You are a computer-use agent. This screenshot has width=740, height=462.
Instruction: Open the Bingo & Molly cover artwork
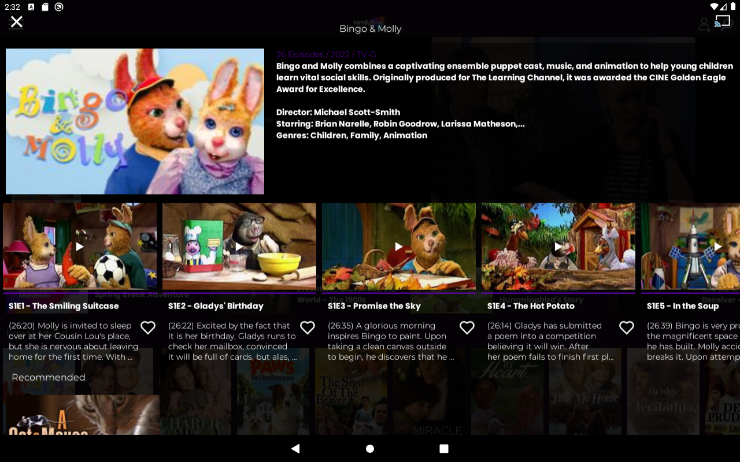coord(135,121)
